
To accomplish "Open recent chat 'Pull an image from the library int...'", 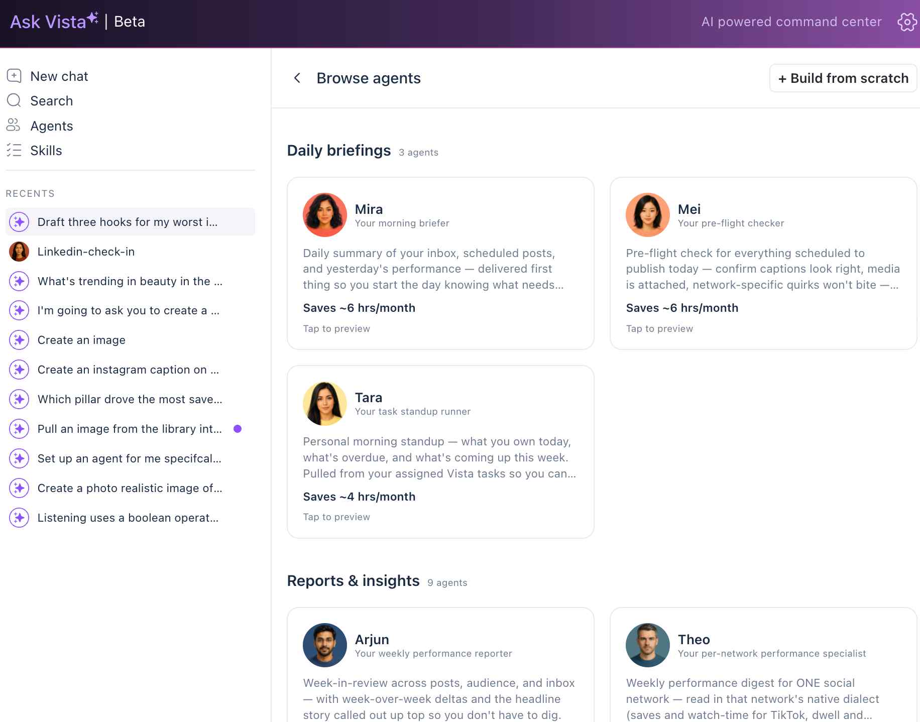I will [x=130, y=429].
